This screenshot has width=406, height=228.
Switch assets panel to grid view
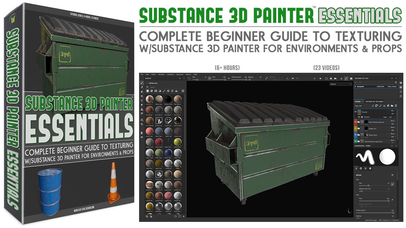(183, 91)
